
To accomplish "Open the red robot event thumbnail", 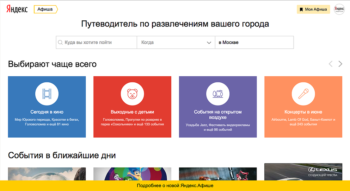I will coord(218,174).
